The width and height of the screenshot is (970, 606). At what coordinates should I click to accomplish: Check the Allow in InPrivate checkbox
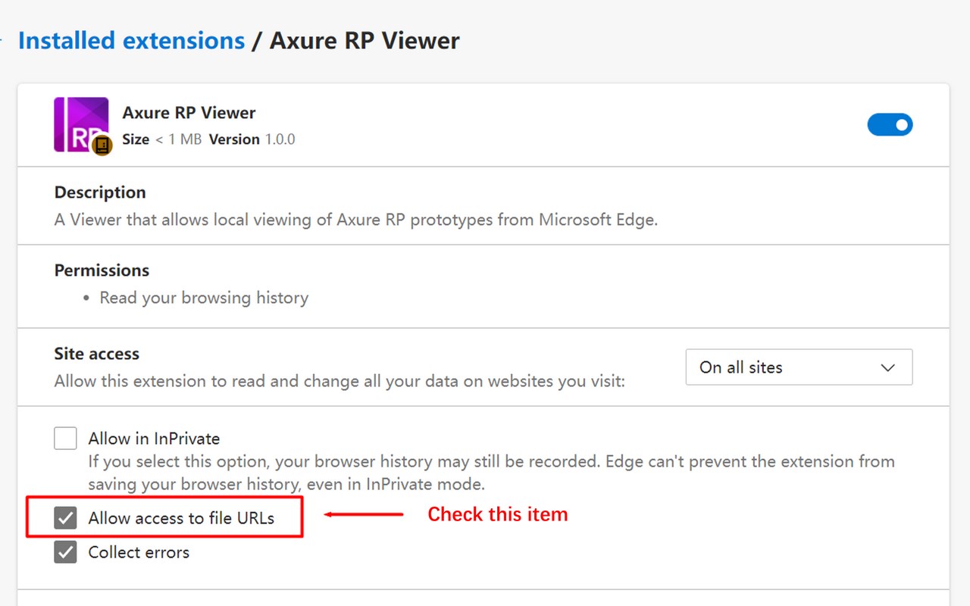(x=65, y=438)
